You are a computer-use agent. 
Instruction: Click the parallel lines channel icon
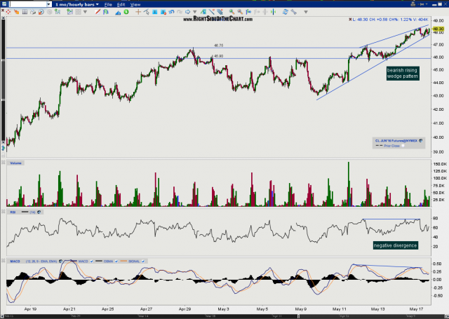click(x=220, y=12)
